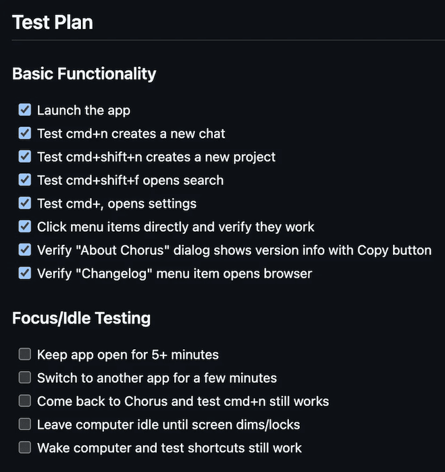Screen dimensions: 445x472
Task: Enable 'Leave computer idle' checkbox
Action: (25, 424)
